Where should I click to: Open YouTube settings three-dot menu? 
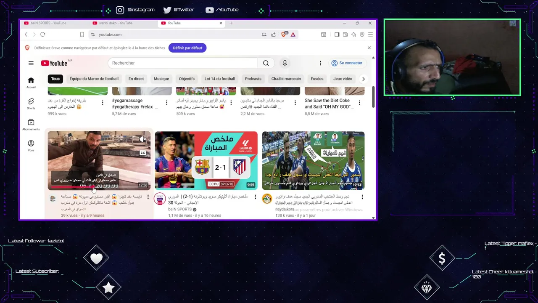click(x=320, y=63)
